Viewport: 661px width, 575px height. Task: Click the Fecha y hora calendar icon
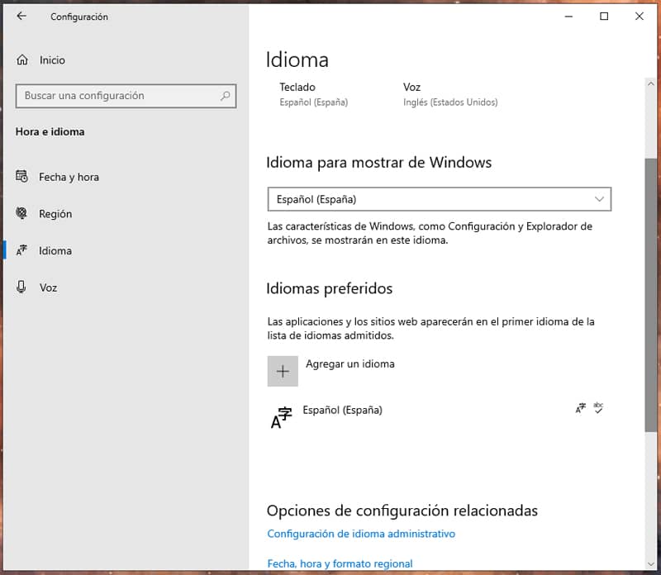coord(22,176)
